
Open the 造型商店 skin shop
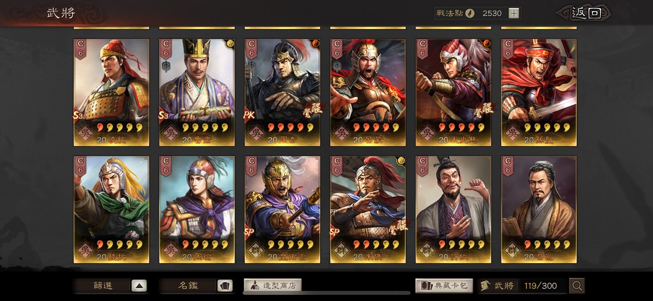(273, 285)
